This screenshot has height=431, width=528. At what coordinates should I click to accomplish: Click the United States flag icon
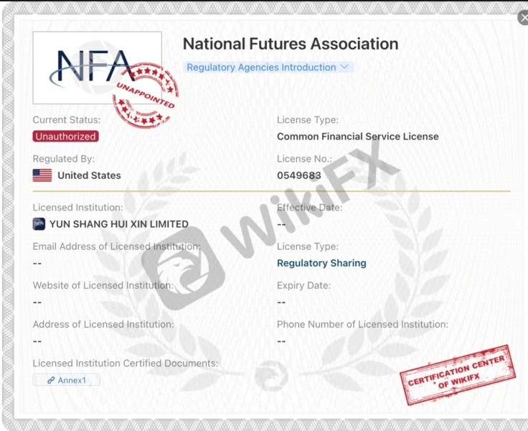pos(42,175)
